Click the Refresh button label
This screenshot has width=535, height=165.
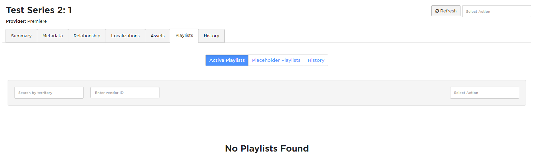448,11
